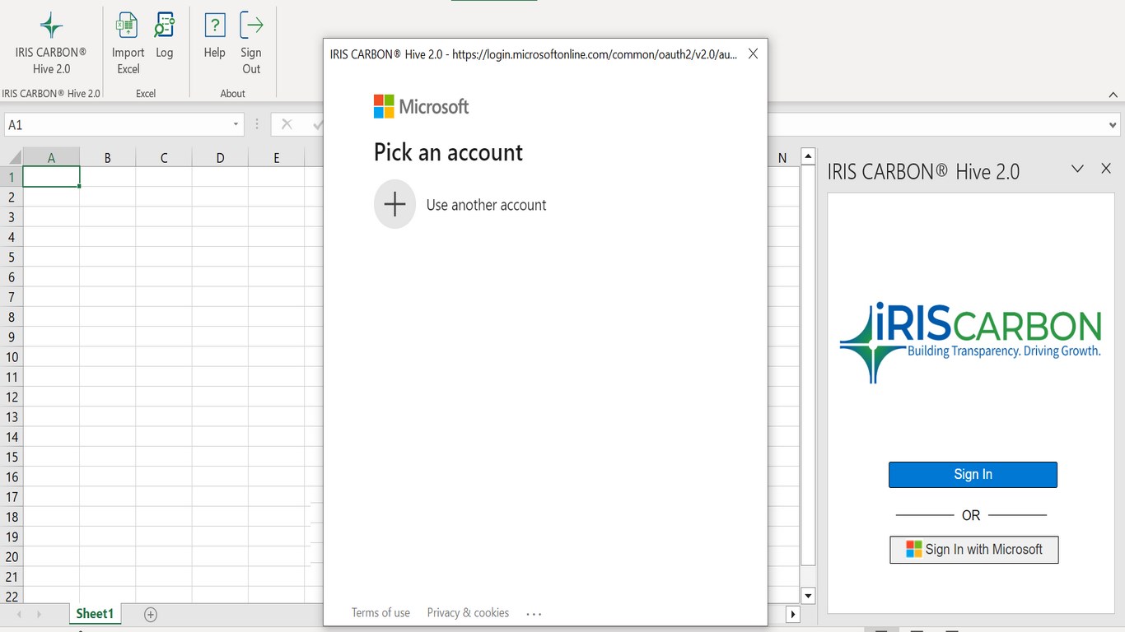Open the Privacy & cookies link

coord(468,613)
